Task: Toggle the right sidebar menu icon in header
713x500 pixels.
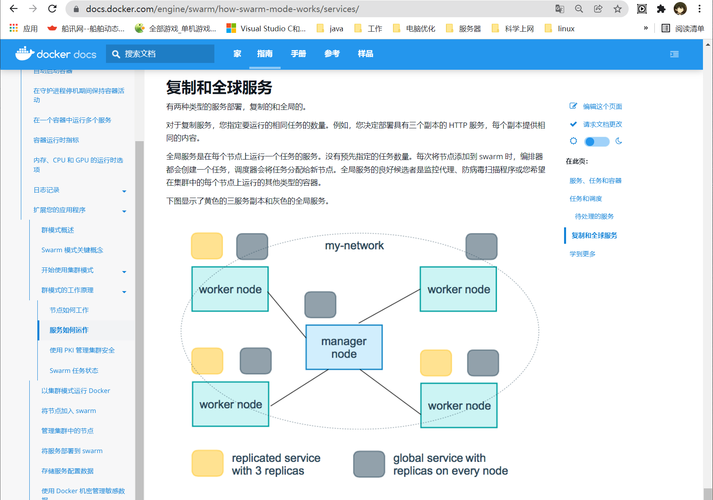Action: (674, 54)
